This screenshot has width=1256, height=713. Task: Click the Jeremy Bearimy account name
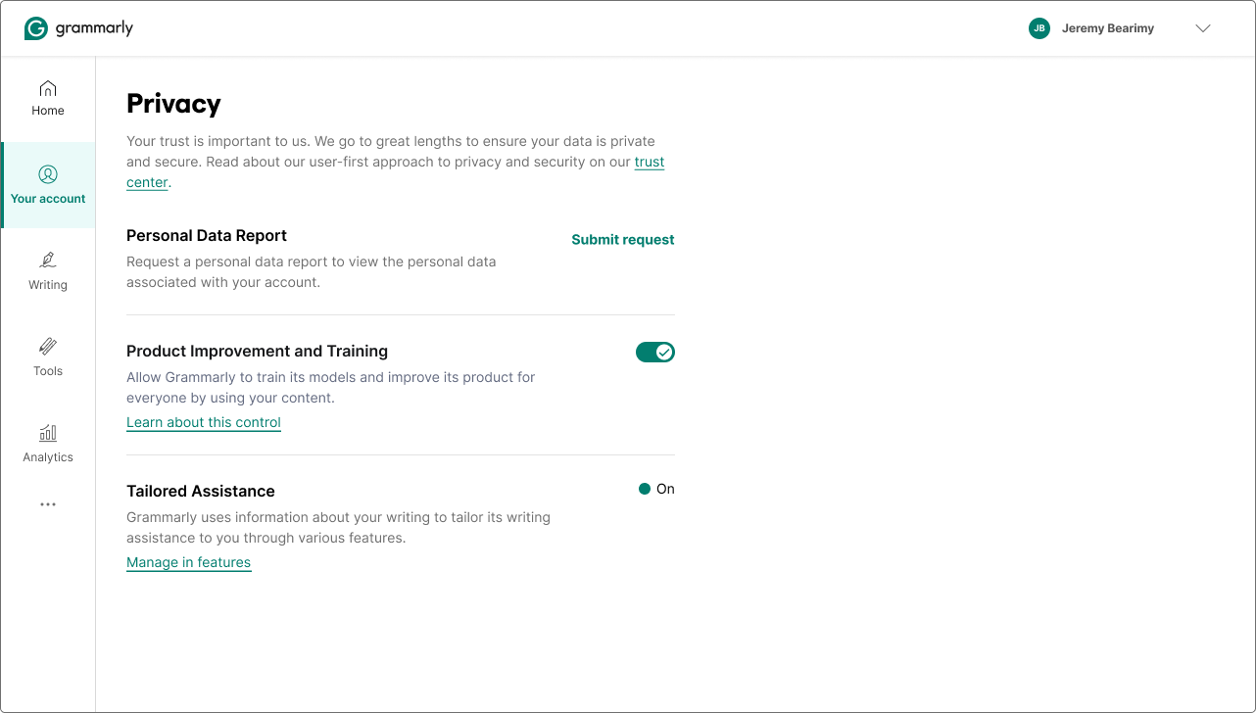click(1107, 28)
